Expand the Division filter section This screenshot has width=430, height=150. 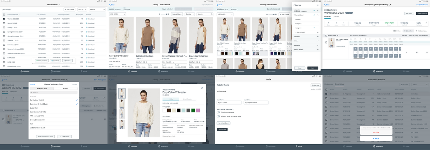pyautogui.click(x=317, y=41)
